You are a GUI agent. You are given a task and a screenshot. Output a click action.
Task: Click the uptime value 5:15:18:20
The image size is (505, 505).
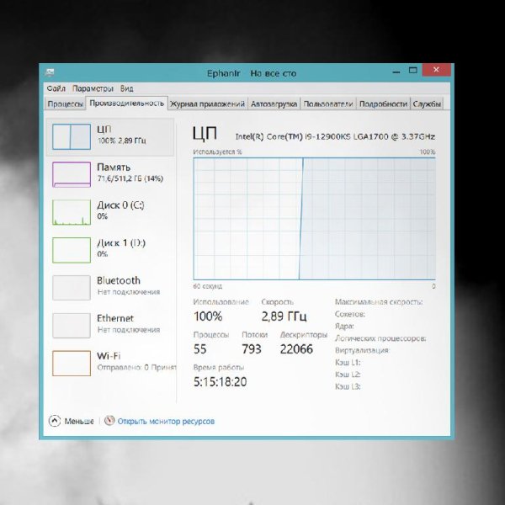tap(220, 382)
